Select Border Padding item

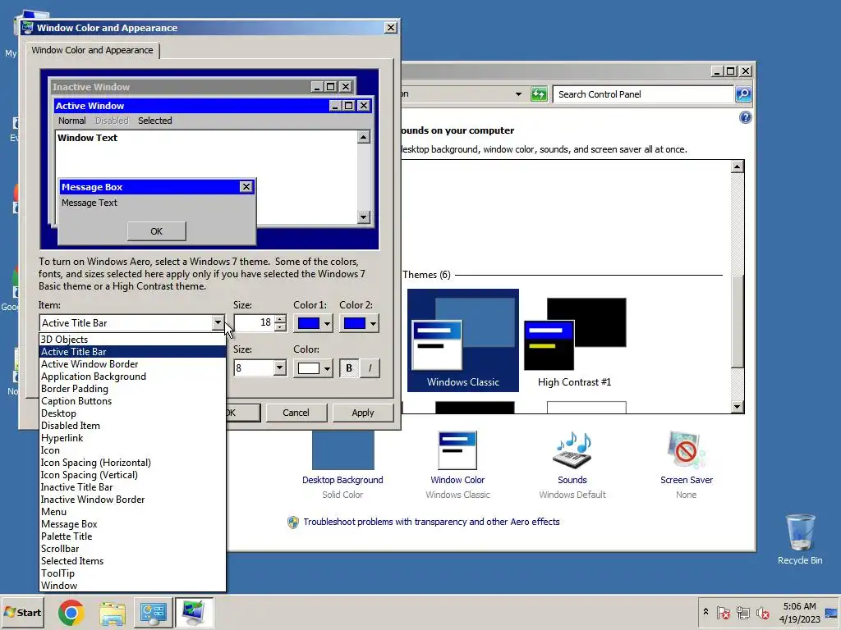[132, 389]
